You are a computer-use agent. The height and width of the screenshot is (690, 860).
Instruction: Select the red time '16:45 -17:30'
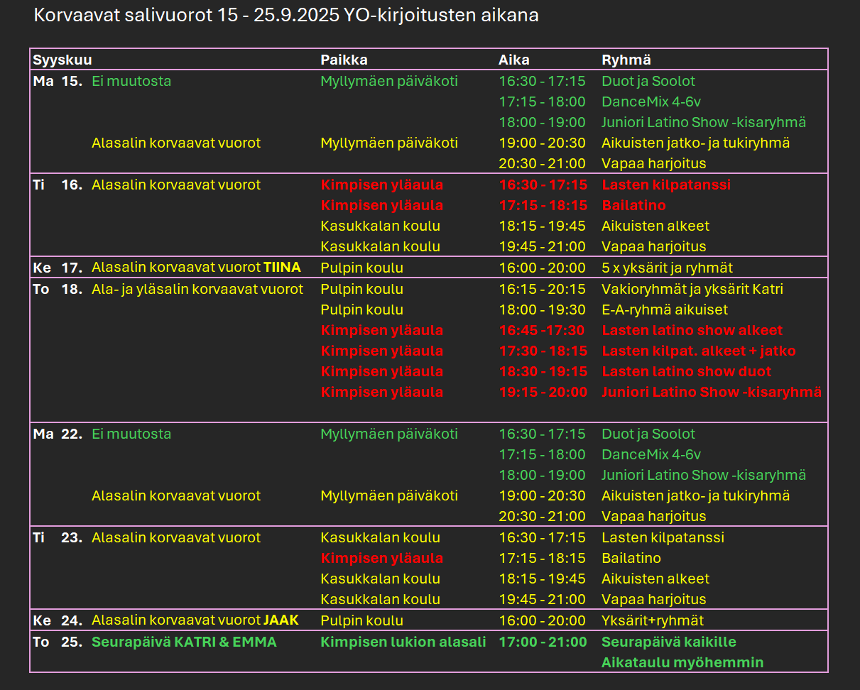(541, 330)
